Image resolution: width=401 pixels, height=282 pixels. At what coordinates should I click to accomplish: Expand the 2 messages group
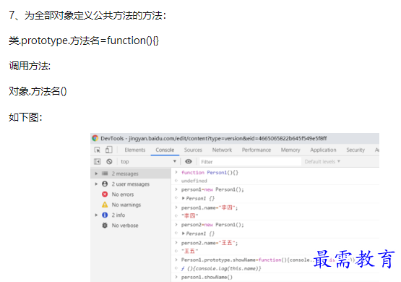(96, 174)
